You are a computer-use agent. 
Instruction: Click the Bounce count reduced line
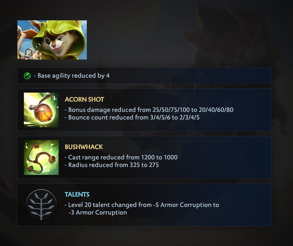pos(134,117)
